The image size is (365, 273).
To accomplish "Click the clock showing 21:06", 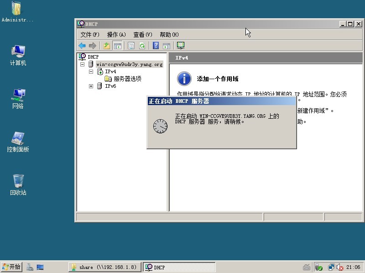I will click(x=353, y=268).
